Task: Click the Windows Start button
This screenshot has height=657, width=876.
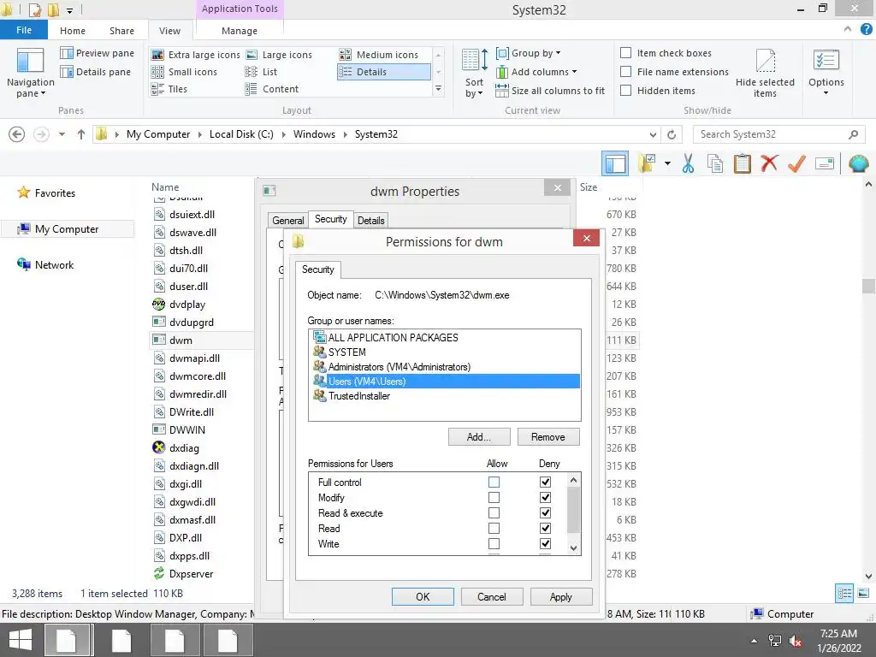Action: pos(21,640)
